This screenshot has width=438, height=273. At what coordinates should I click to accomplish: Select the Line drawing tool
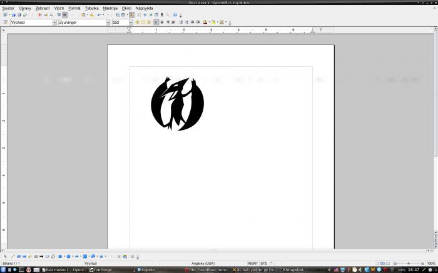point(13,256)
